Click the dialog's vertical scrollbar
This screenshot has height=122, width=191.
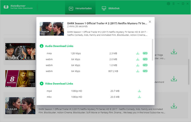click(153, 50)
